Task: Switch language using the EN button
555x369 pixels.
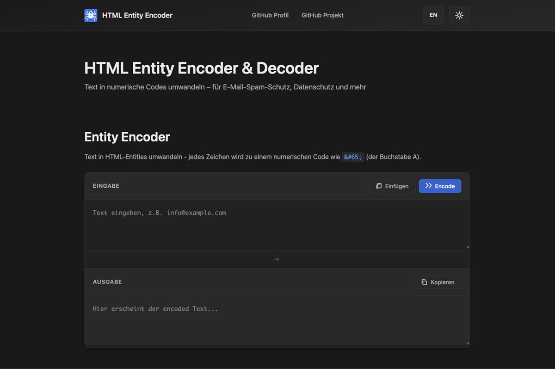Action: [433, 15]
